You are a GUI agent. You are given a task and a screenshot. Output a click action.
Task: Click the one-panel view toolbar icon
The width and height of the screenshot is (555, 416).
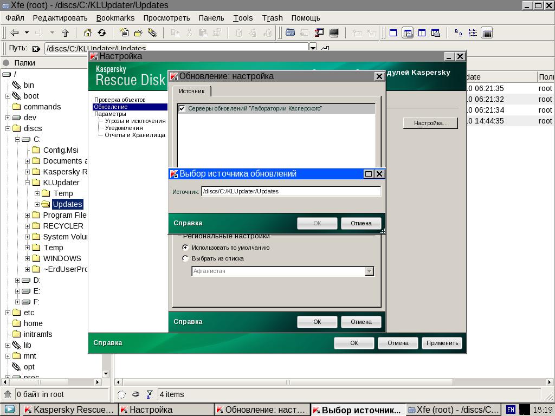(x=393, y=33)
